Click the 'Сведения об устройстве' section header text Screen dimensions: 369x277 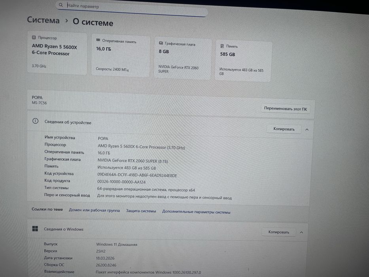(x=68, y=122)
